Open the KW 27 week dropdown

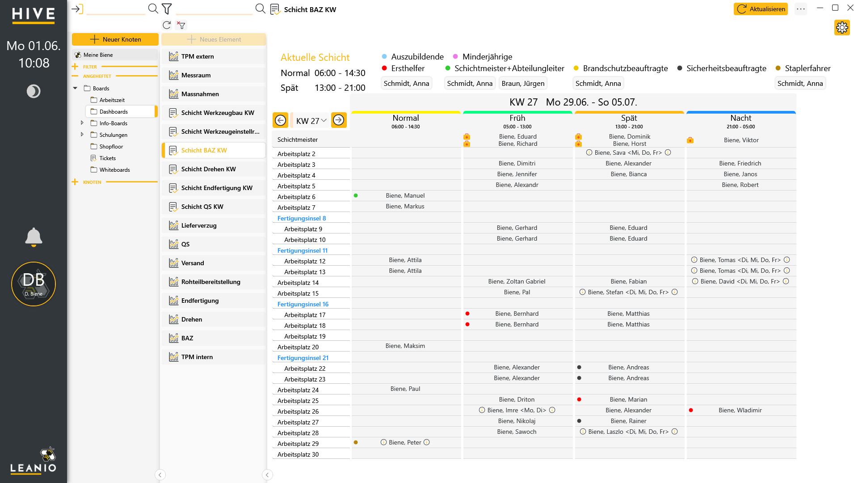coord(311,121)
